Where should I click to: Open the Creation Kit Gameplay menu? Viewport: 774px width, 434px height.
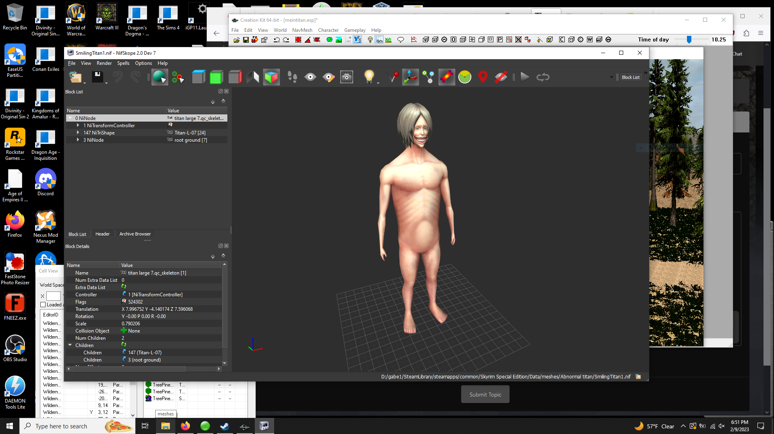[x=355, y=30]
